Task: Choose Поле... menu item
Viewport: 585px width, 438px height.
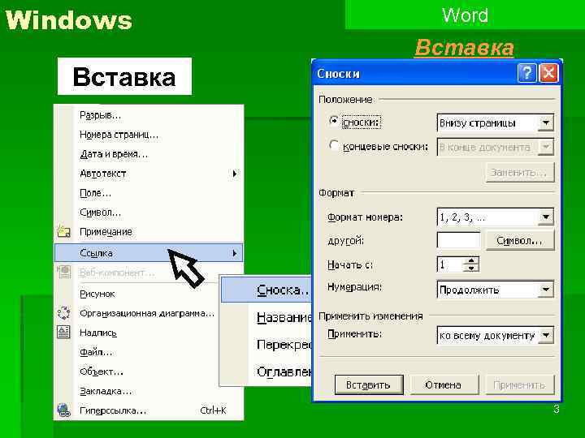Action: (149, 193)
